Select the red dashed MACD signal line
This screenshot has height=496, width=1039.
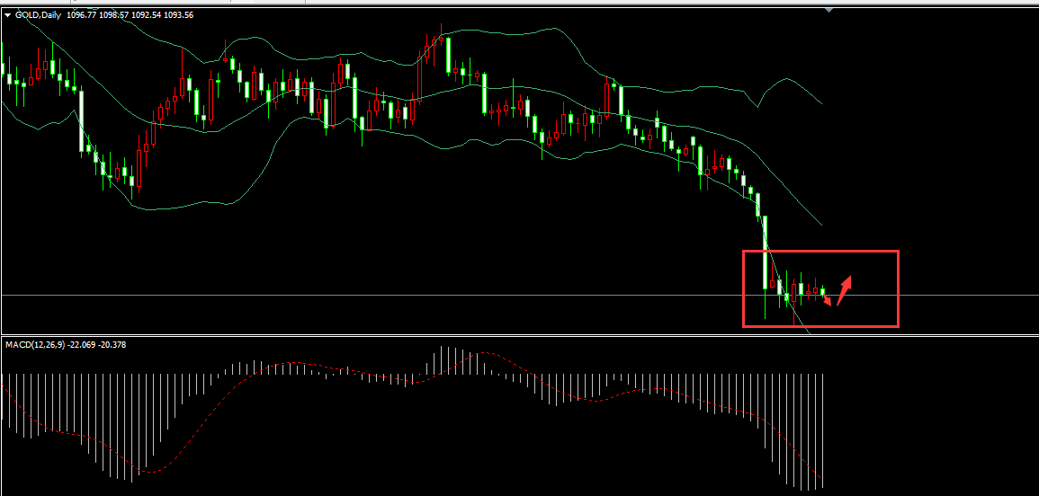click(x=412, y=383)
